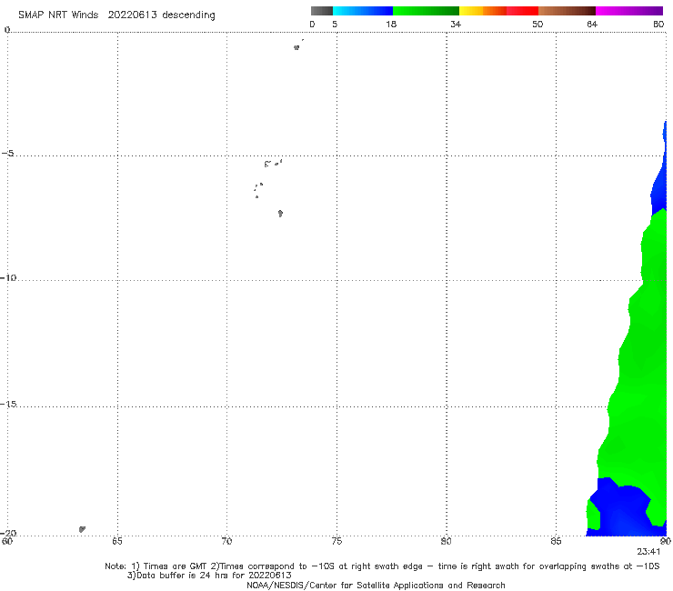
Task: Click the color bar label '64'
Action: point(592,24)
